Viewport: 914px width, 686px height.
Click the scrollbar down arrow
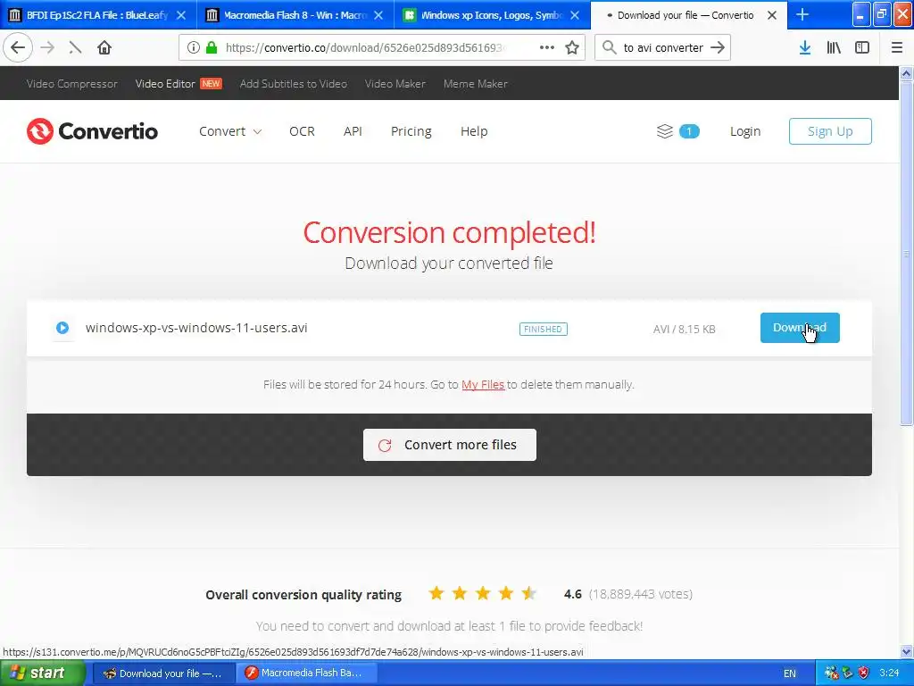pyautogui.click(x=906, y=651)
